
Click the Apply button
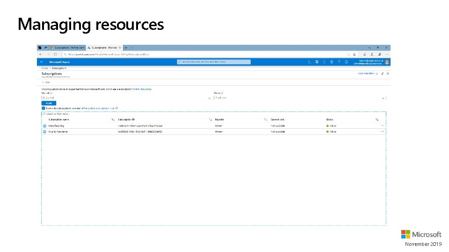tap(49, 103)
